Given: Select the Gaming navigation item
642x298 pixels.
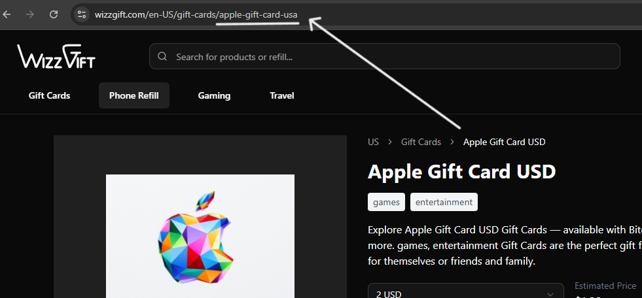Looking at the screenshot, I should pos(214,95).
